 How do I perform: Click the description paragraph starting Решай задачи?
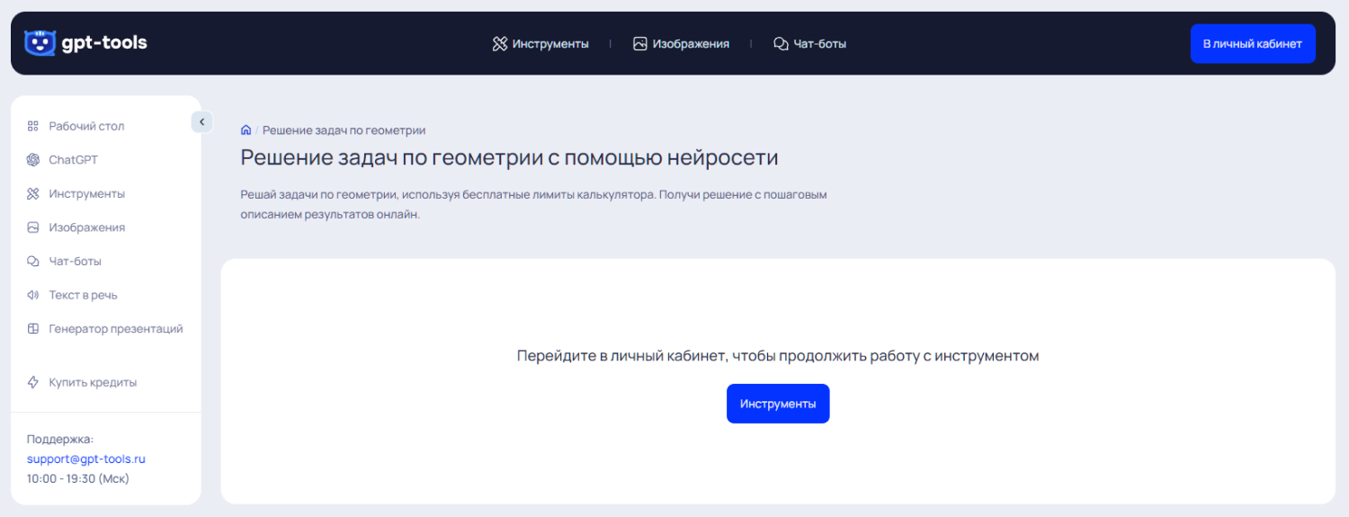click(533, 205)
